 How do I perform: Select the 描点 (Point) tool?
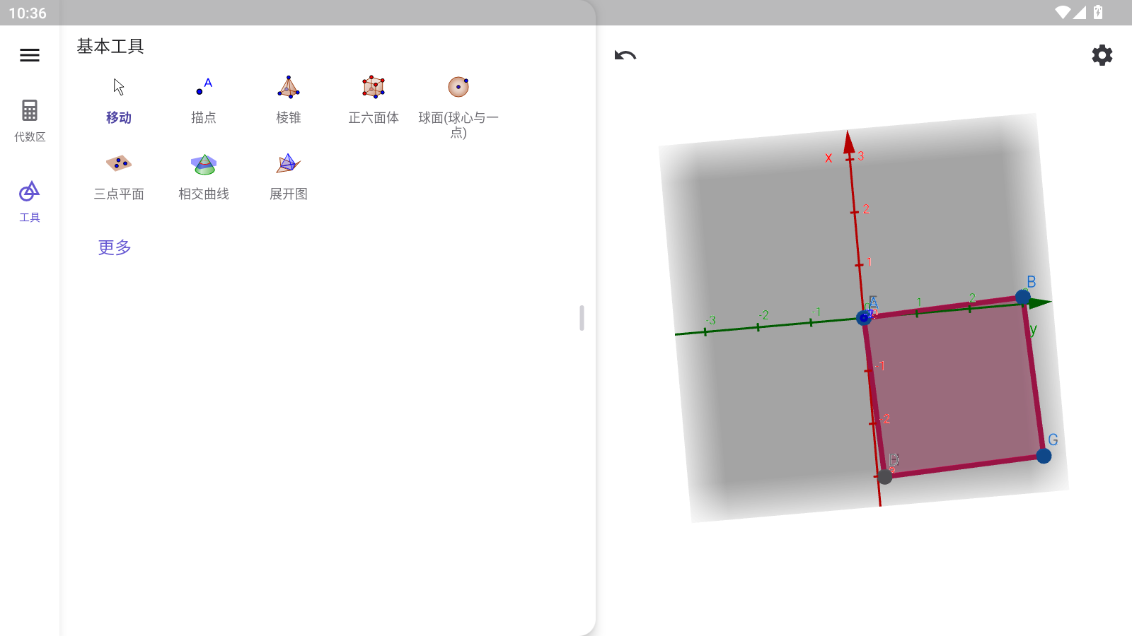click(204, 100)
